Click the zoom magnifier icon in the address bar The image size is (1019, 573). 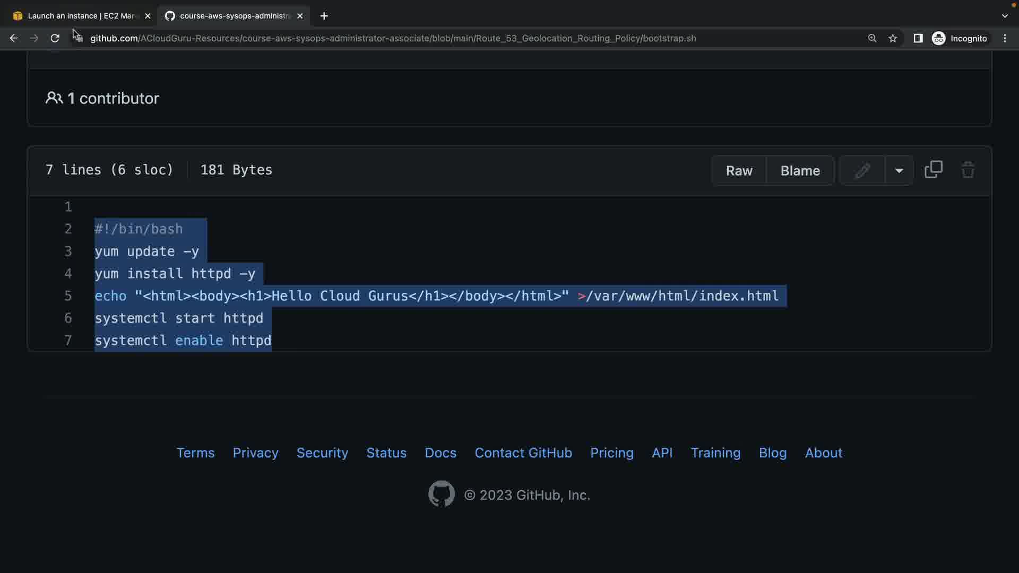click(x=872, y=38)
